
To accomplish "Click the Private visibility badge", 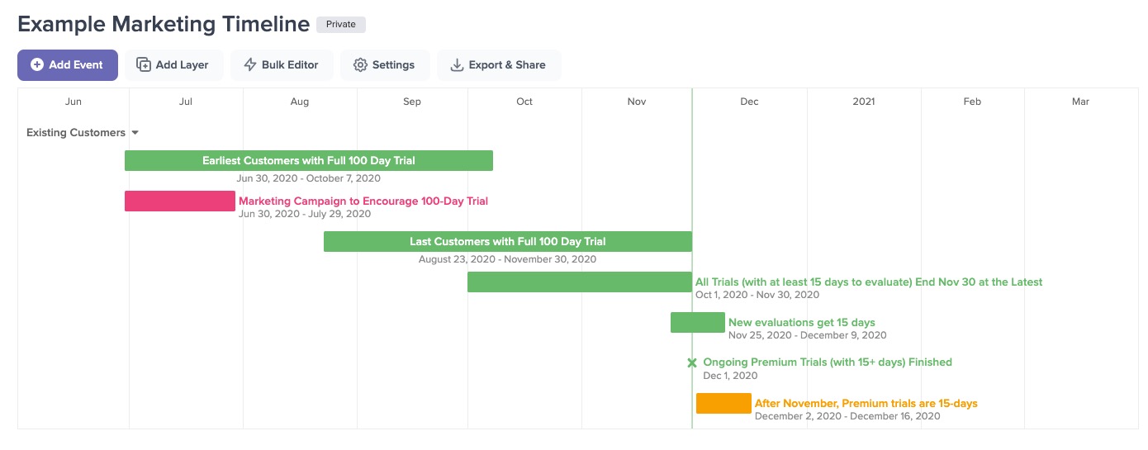I will pyautogui.click(x=340, y=25).
